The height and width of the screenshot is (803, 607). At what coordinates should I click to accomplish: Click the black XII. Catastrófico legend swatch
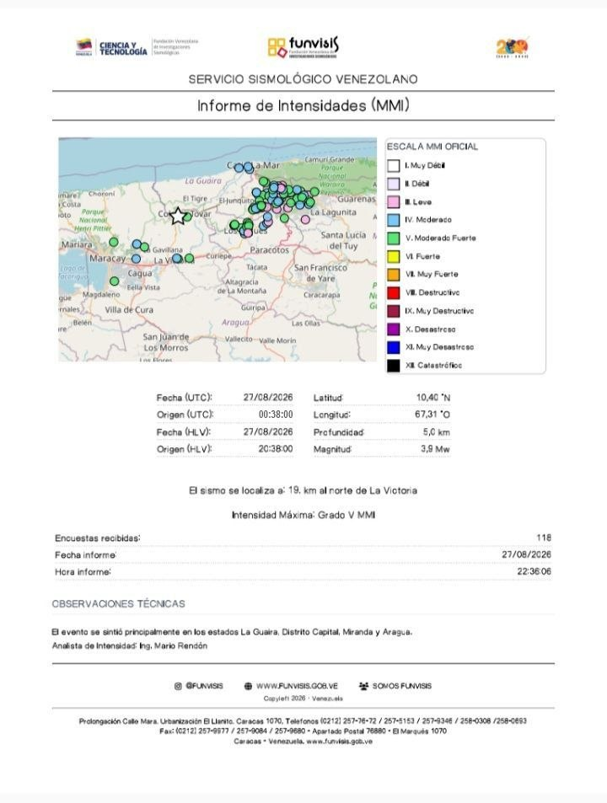click(394, 366)
